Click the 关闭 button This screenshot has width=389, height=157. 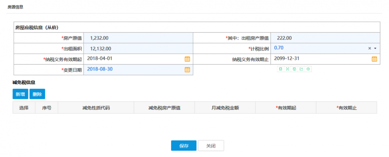[211, 146]
